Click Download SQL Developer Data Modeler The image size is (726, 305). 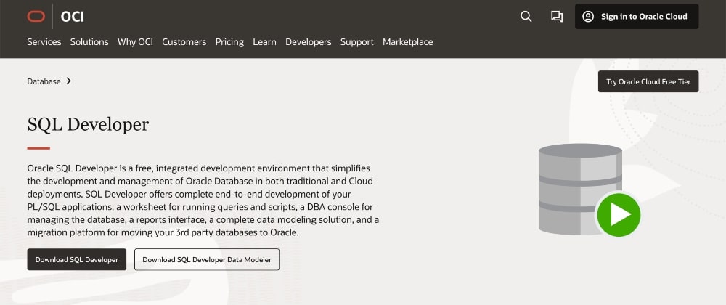[x=207, y=259]
